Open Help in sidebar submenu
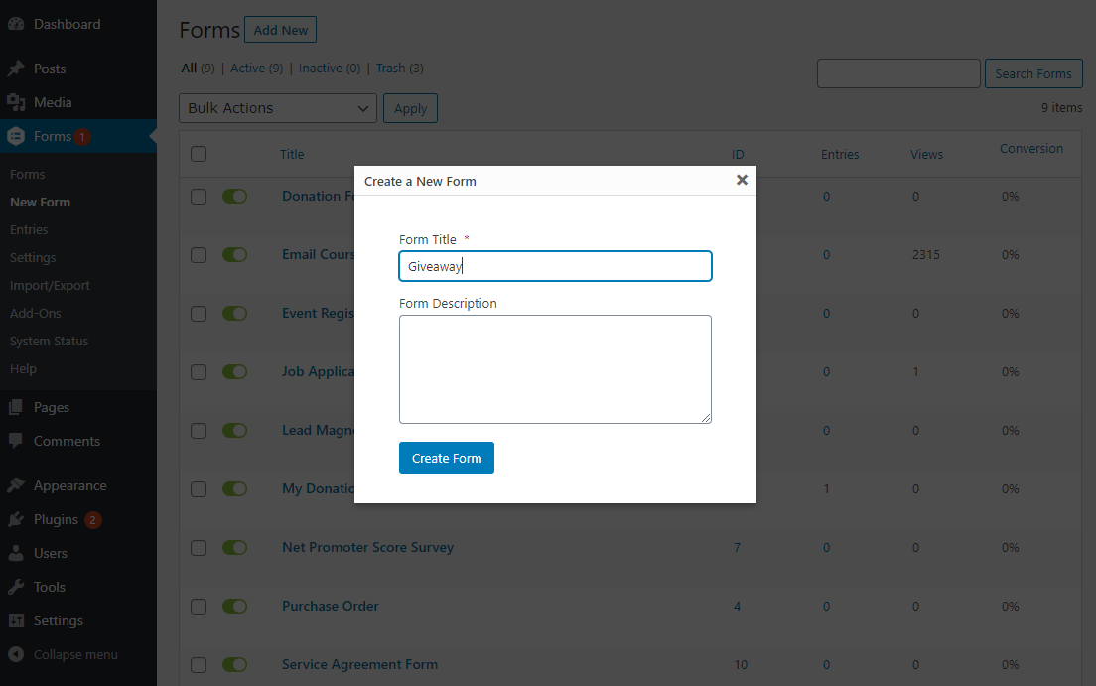The image size is (1096, 686). pos(23,368)
